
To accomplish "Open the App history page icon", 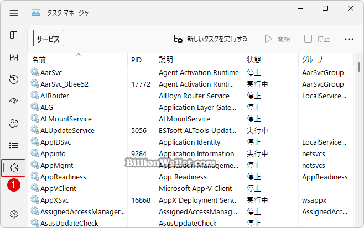I will [x=14, y=79].
